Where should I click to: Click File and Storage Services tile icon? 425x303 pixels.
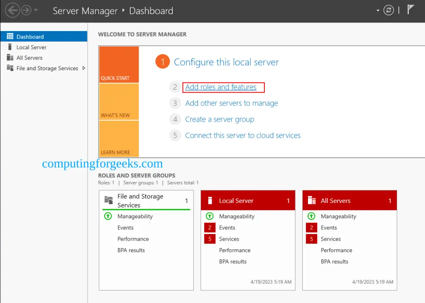click(x=108, y=200)
